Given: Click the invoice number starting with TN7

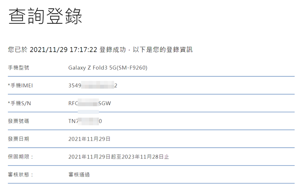Looking at the screenshot, I should [85, 121].
